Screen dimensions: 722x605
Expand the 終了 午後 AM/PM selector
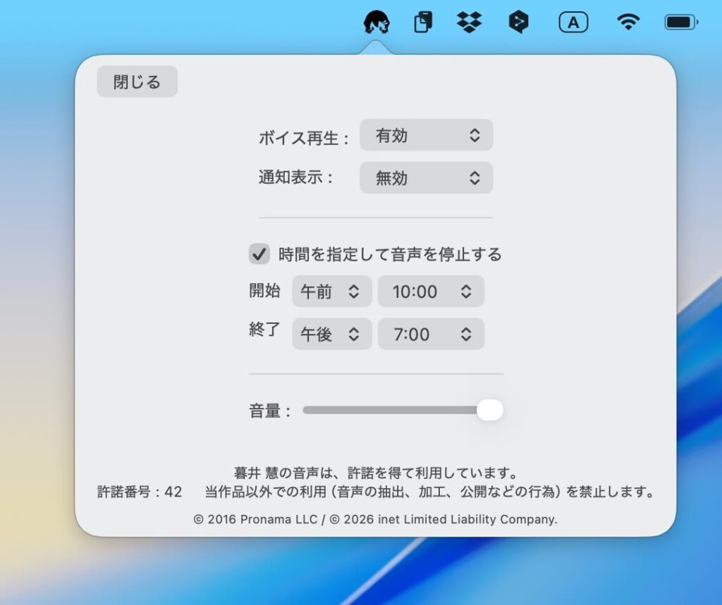(331, 335)
